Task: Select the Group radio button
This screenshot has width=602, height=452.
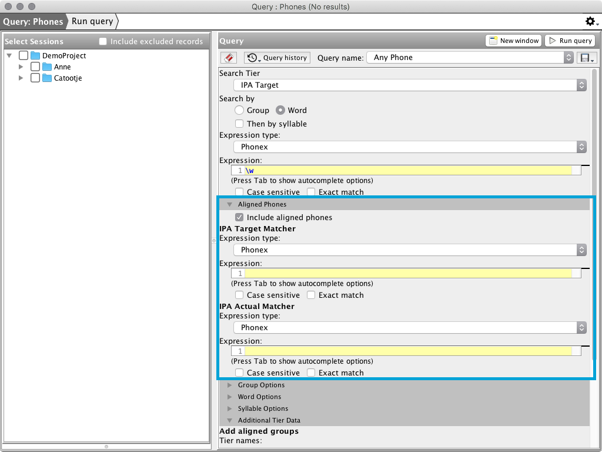Action: pyautogui.click(x=239, y=111)
